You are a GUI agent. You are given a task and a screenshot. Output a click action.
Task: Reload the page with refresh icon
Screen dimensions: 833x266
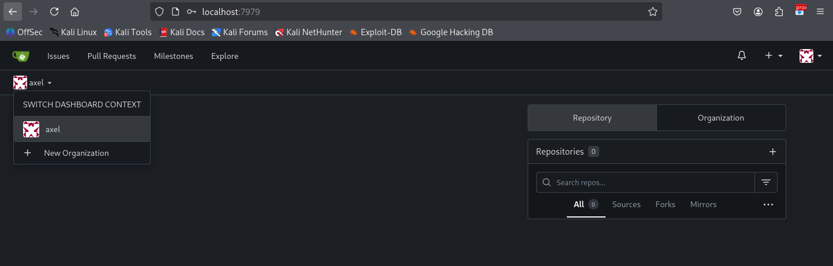[54, 12]
